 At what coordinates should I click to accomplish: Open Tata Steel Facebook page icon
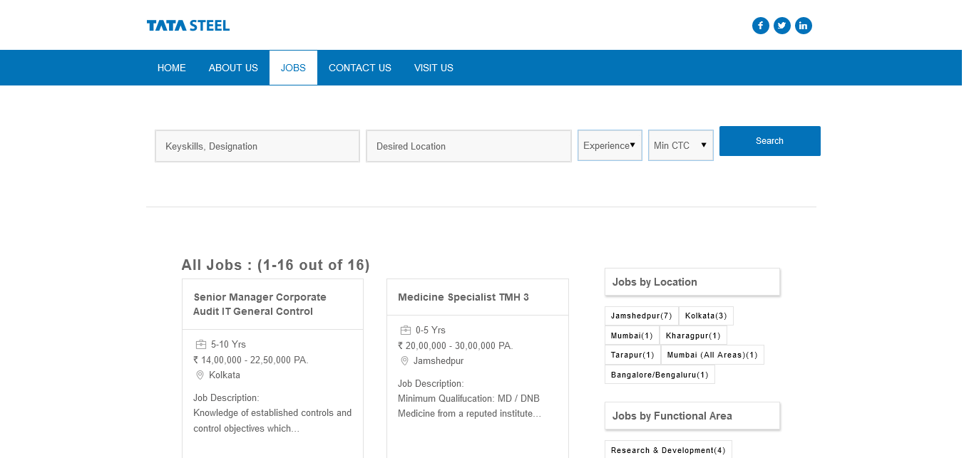pos(760,26)
